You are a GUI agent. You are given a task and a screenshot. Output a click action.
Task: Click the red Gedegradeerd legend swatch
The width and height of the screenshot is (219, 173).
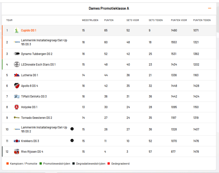coord(109,164)
